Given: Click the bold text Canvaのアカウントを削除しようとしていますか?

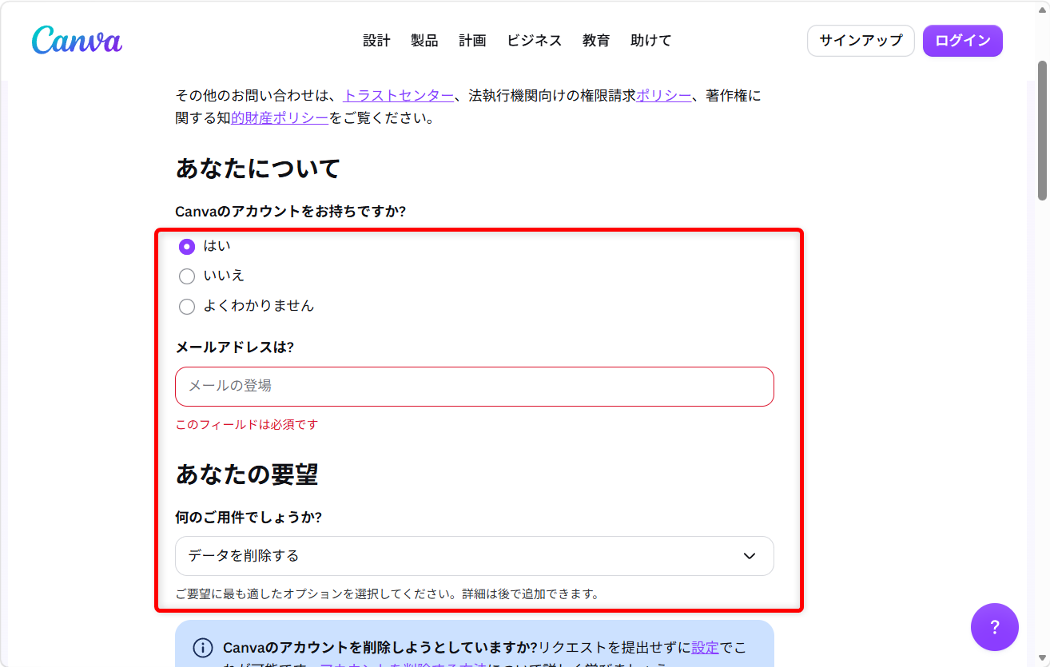Looking at the screenshot, I should (380, 647).
